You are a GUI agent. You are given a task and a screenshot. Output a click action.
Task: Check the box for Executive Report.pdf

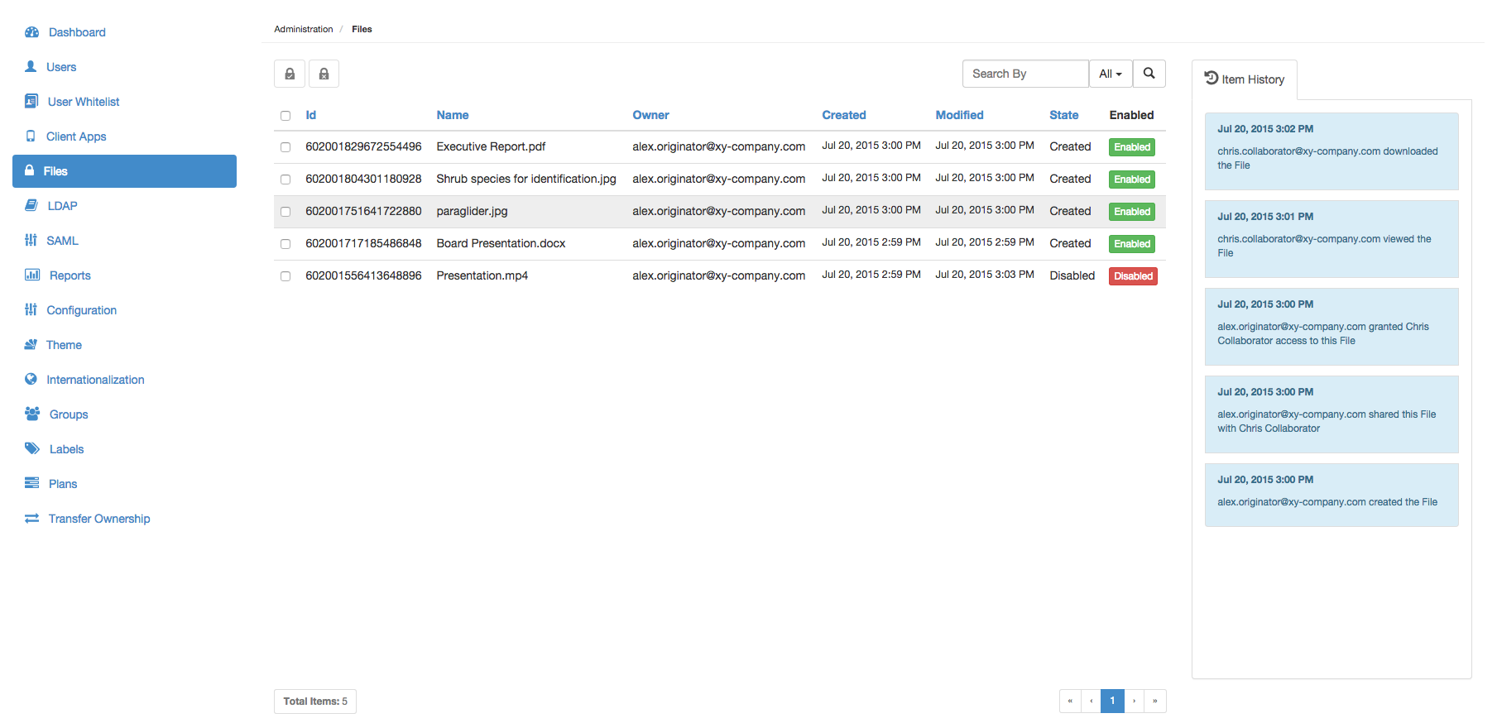285,147
